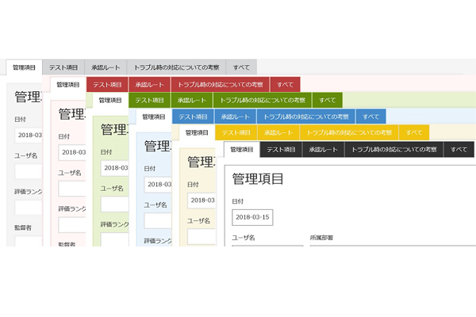
Task: Click the gray すべて tab
Action: 242,68
